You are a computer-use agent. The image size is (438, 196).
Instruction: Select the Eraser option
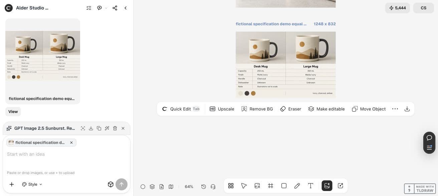pos(291,109)
